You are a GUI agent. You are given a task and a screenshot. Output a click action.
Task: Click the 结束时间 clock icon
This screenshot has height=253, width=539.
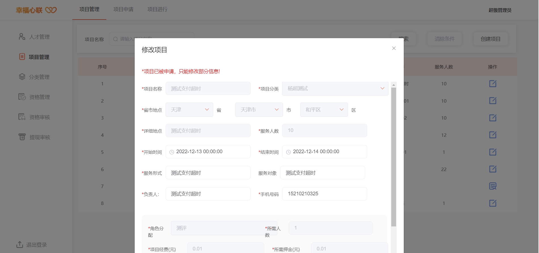(288, 152)
